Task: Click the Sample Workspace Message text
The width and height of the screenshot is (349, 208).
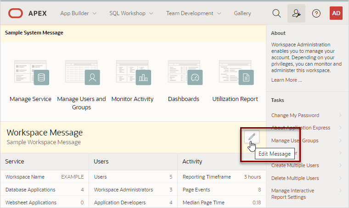Action: tap(44, 142)
